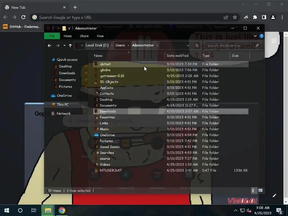The height and width of the screenshot is (216, 288).
Task: Go up one folder level in Explorer
Action: coord(70,46)
